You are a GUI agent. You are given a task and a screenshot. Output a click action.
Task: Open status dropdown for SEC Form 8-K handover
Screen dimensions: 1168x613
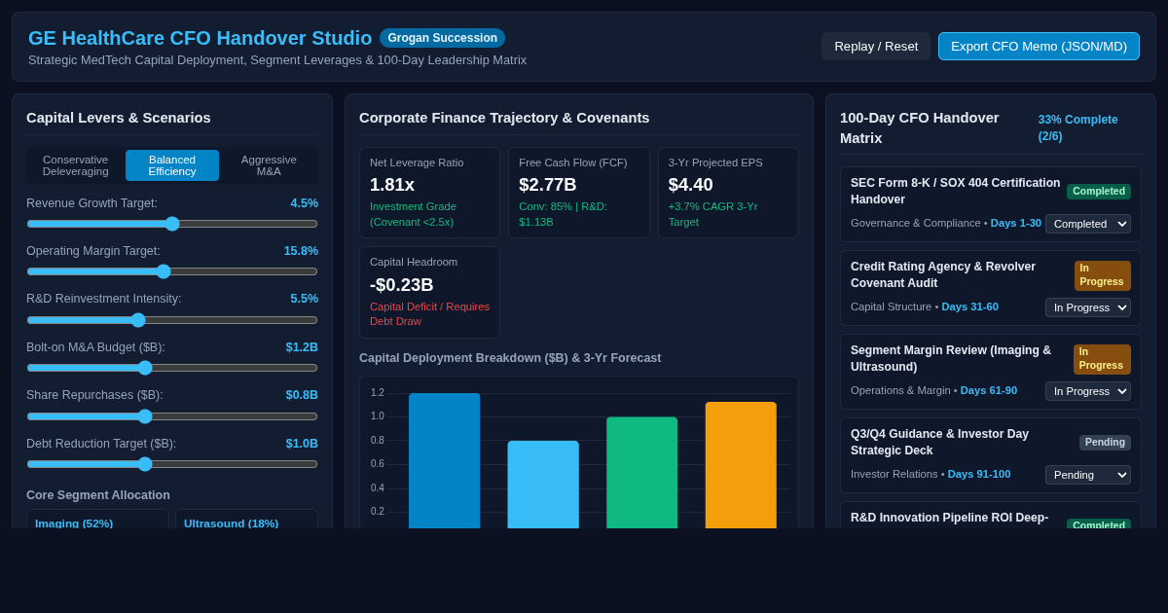1088,224
